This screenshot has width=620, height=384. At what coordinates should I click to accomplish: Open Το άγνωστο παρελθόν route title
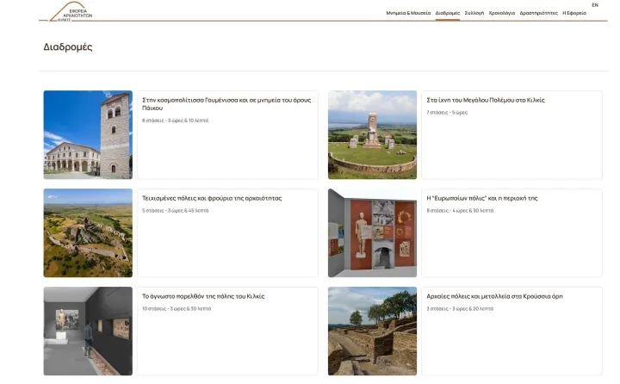click(x=203, y=296)
